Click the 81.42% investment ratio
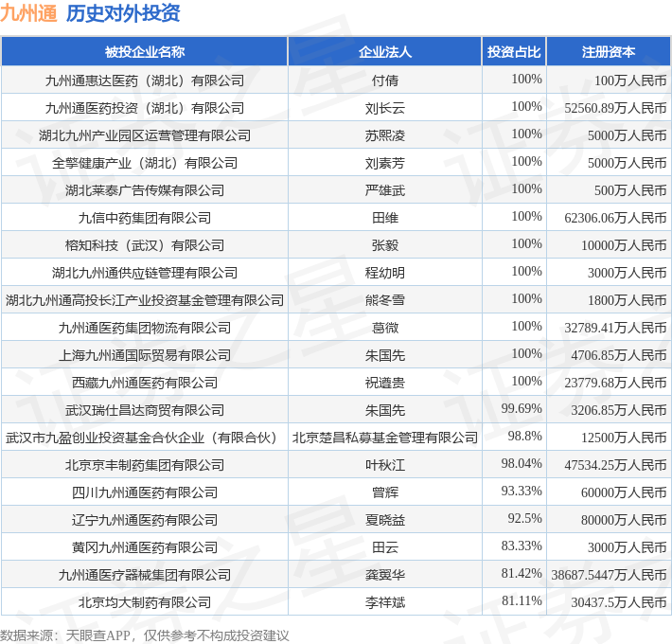This screenshot has height=644, width=672. pyautogui.click(x=522, y=573)
